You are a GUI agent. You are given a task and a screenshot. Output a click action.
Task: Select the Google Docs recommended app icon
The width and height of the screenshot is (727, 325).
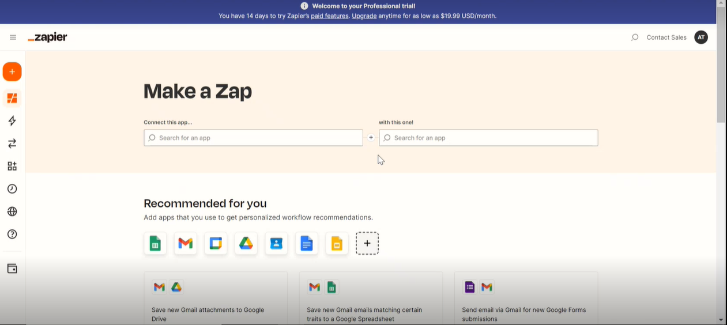pyautogui.click(x=307, y=244)
